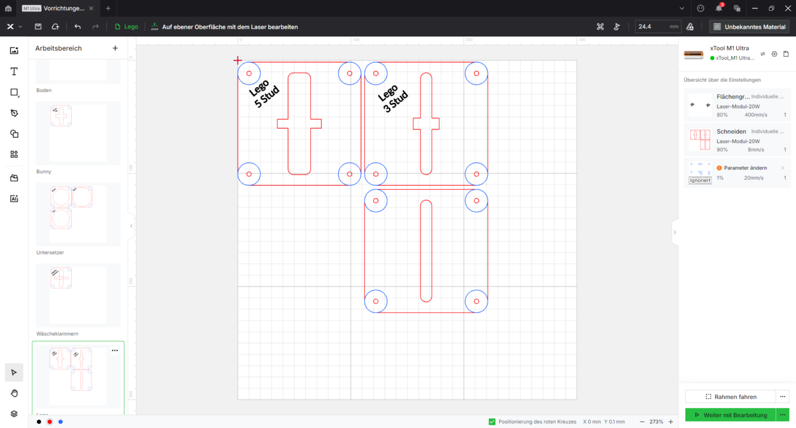Activate the selection arrow tool
The image size is (796, 428).
(x=14, y=372)
